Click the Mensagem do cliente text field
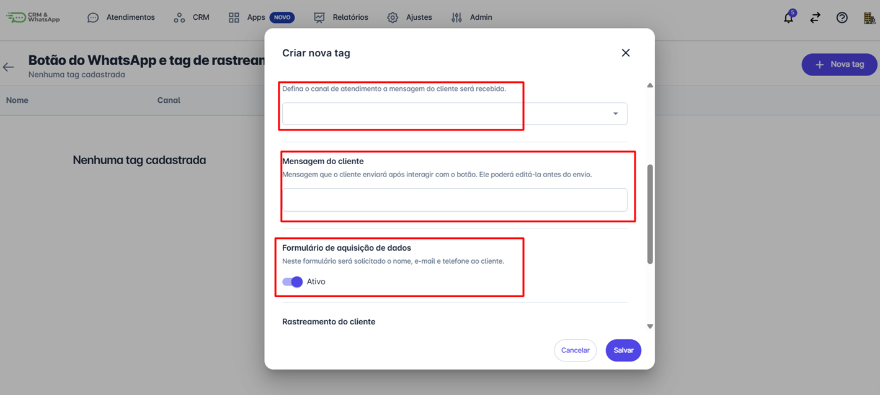The height and width of the screenshot is (395, 880). [454, 200]
